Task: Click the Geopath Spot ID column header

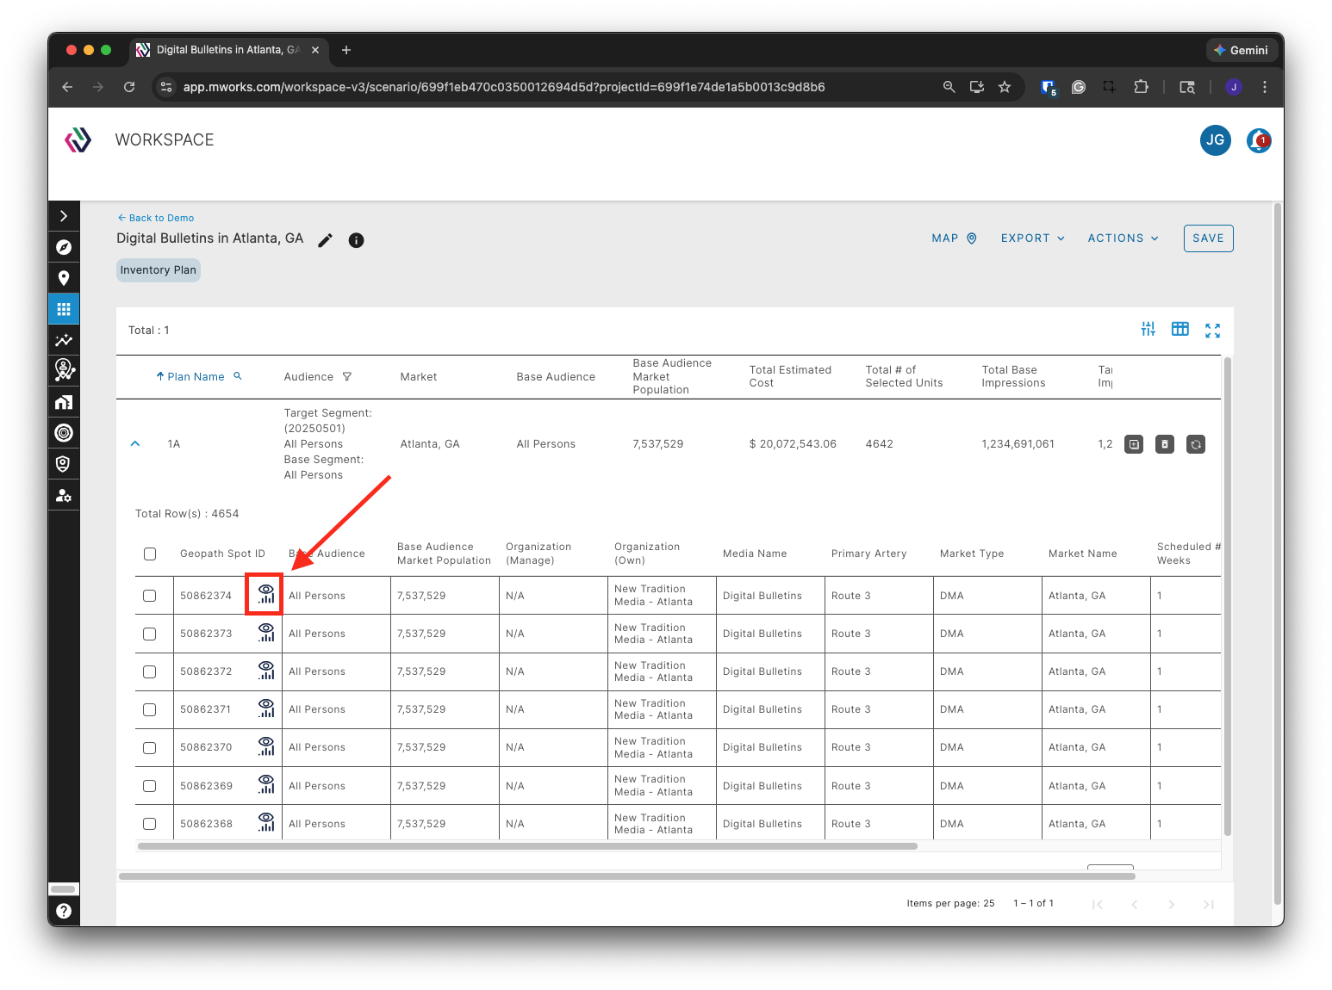Action: coord(222,554)
